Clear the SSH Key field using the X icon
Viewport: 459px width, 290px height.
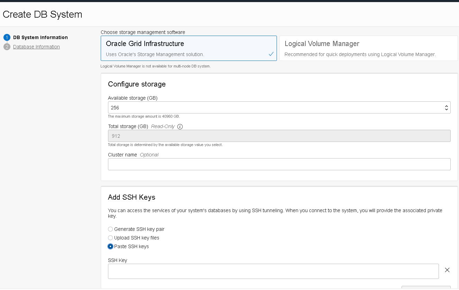[x=447, y=270]
